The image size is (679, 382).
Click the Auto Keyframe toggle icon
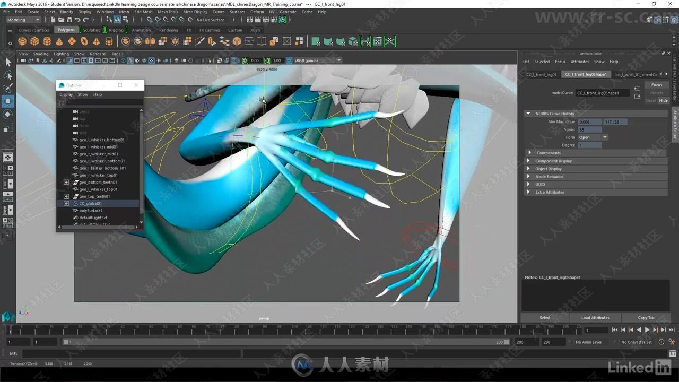[x=661, y=342]
